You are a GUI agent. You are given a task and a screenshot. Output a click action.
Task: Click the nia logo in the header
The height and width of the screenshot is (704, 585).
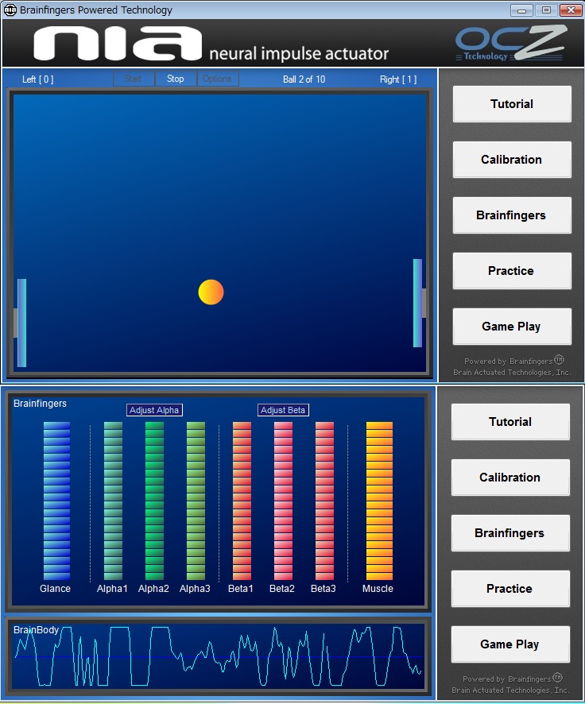tap(118, 43)
